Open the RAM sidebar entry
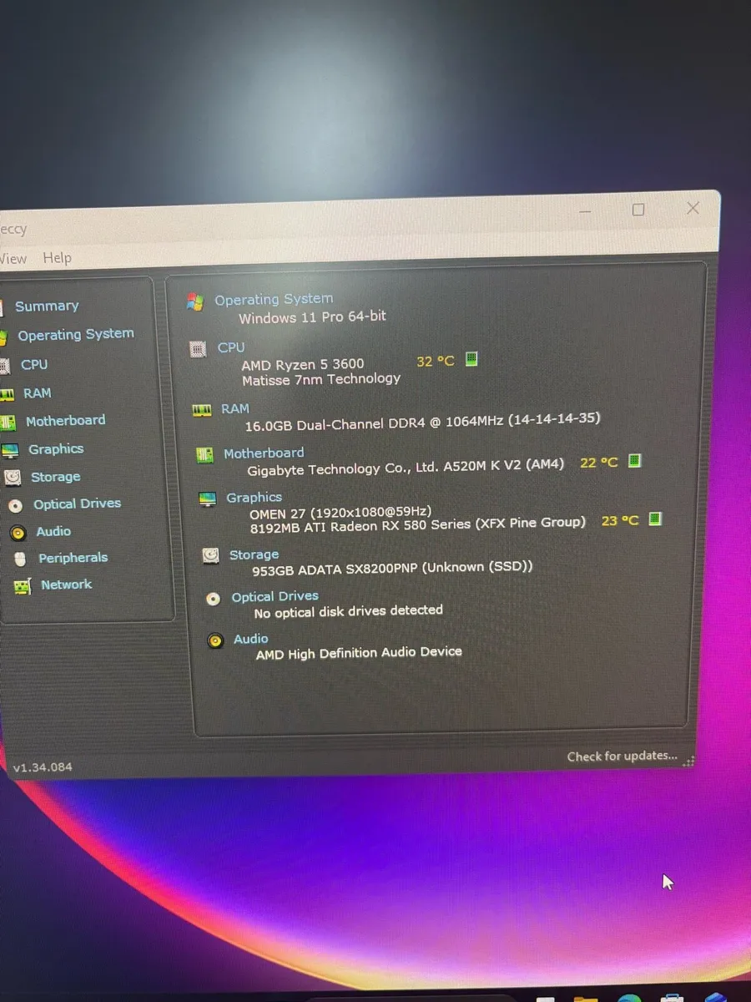Viewport: 751px width, 1002px height. 37,393
